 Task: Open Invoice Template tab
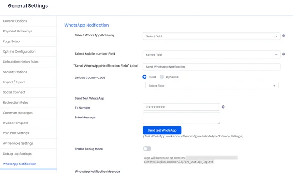coord(28,123)
